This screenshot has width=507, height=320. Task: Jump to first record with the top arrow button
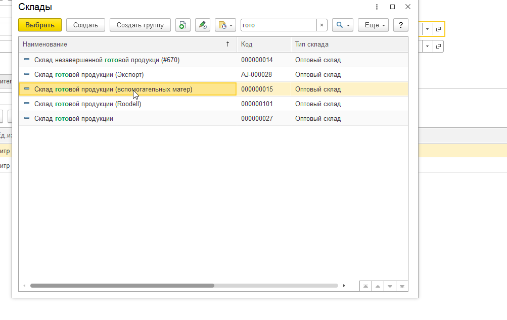(365, 287)
